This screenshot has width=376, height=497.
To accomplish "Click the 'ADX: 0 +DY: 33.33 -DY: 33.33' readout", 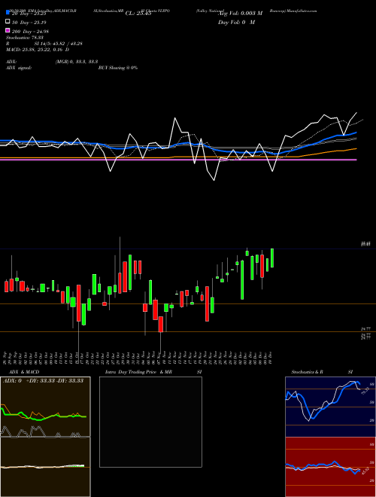I will [x=43, y=381].
